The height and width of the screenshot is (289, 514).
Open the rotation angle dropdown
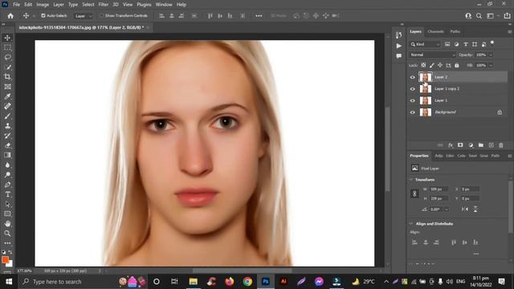coord(447,209)
